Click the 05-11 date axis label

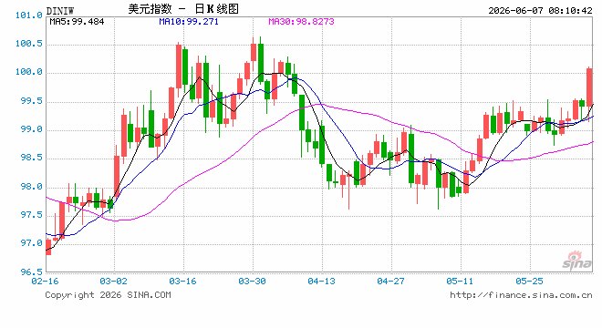[x=460, y=282]
